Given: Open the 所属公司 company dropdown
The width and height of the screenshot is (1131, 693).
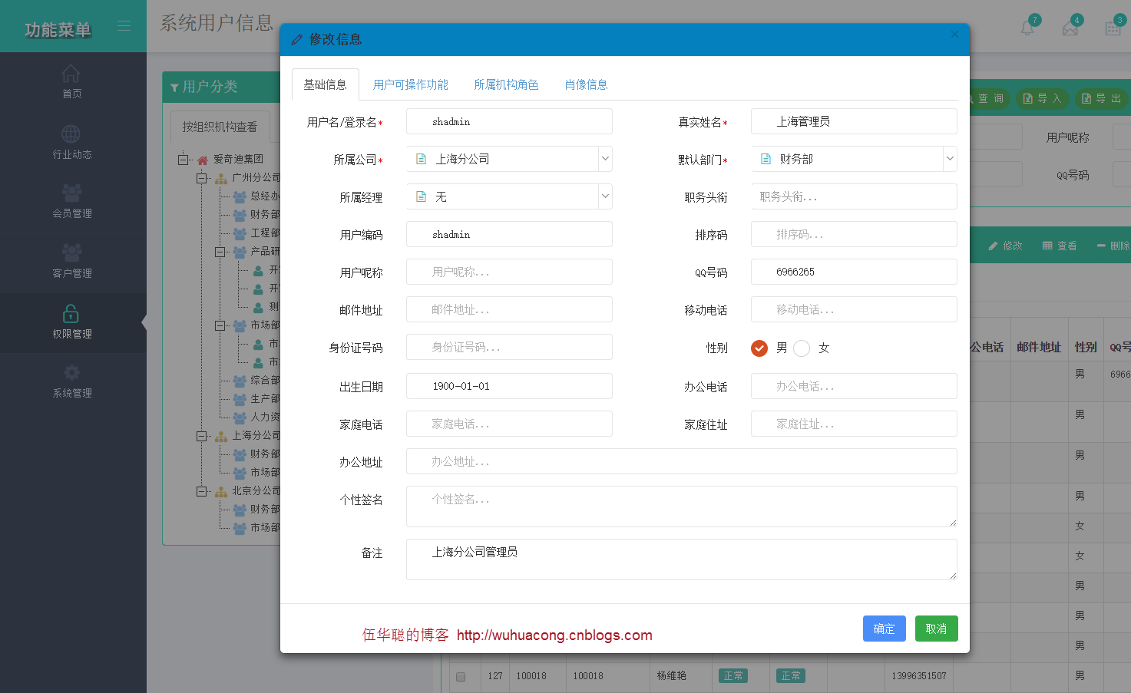Looking at the screenshot, I should click(605, 159).
